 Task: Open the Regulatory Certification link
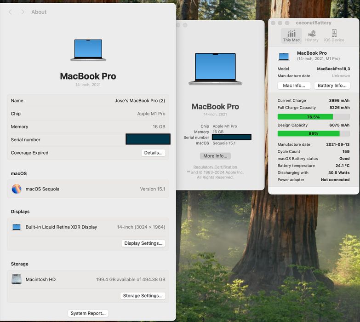coord(215,167)
